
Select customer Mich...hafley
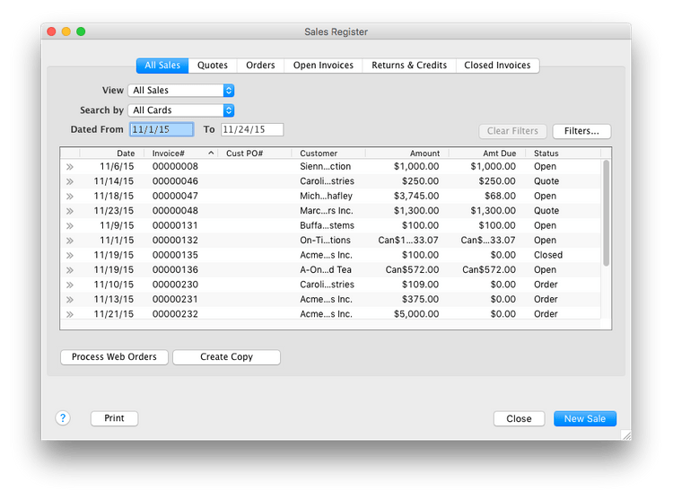[x=327, y=196]
